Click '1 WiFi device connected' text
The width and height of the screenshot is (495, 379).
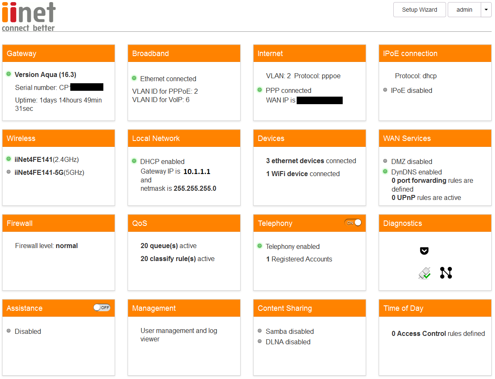(x=303, y=174)
